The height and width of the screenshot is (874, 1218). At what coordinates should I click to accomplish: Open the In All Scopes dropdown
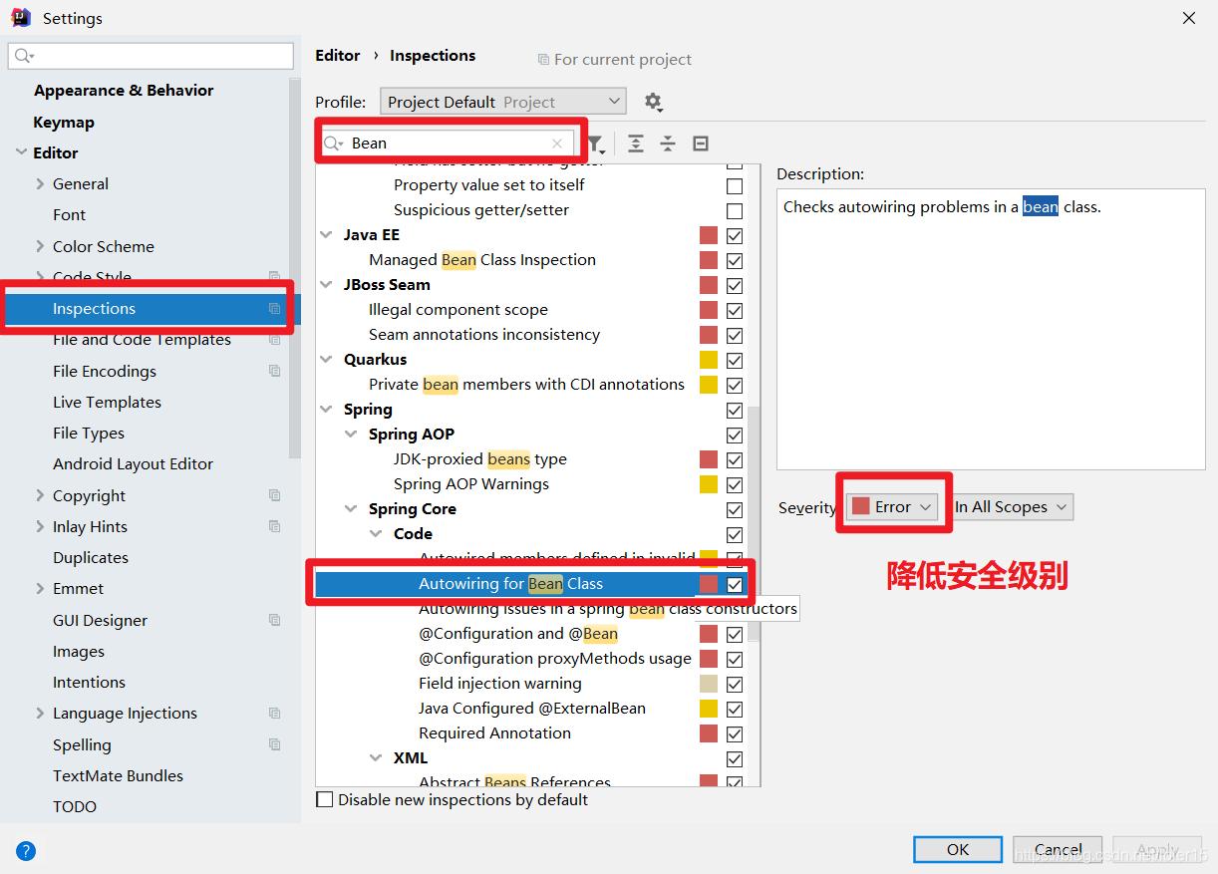click(1010, 506)
